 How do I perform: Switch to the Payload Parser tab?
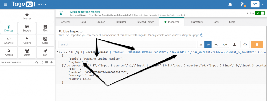[x=145, y=22]
